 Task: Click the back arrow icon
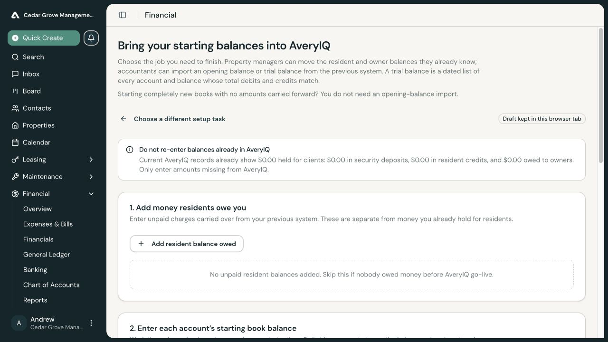[x=123, y=119]
